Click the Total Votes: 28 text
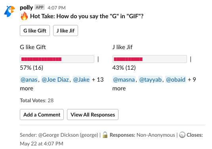The height and width of the screenshot is (149, 212). pos(36,101)
